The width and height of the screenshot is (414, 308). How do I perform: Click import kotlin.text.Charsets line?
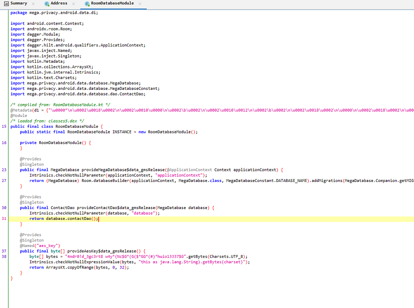coord(44,78)
